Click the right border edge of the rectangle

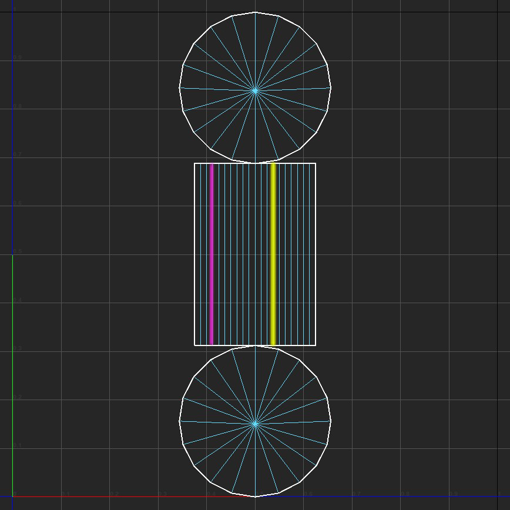tap(316, 254)
